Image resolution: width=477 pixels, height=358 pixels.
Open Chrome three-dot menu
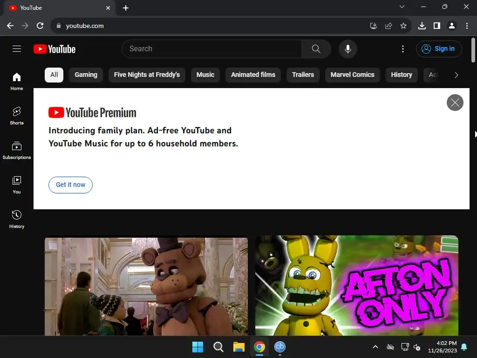tap(467, 26)
